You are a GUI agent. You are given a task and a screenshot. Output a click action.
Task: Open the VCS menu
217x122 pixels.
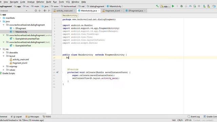point(68,2)
